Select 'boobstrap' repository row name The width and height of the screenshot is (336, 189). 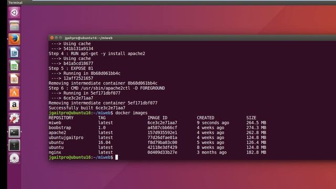60,128
